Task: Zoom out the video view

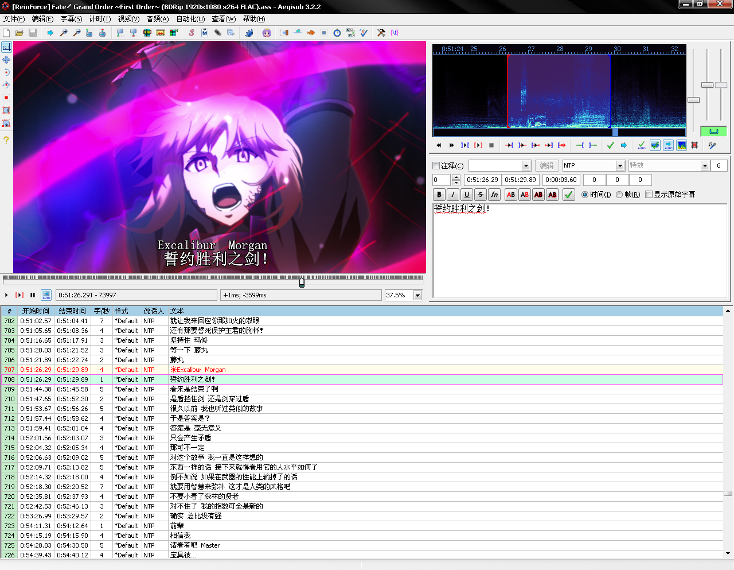Action: coord(77,33)
